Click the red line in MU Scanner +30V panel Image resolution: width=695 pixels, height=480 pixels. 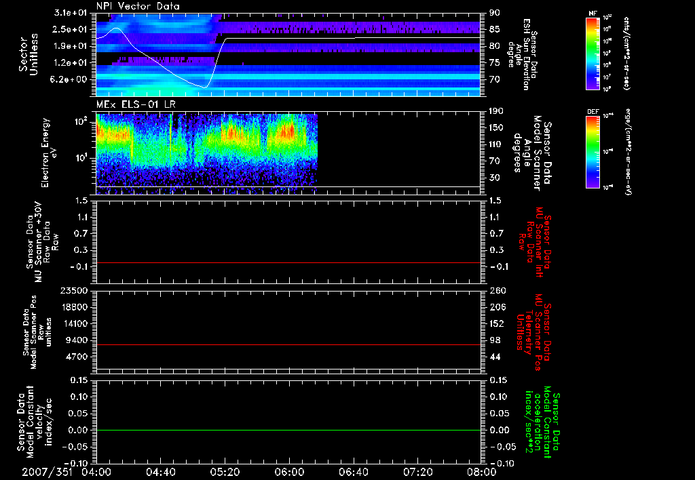click(288, 263)
